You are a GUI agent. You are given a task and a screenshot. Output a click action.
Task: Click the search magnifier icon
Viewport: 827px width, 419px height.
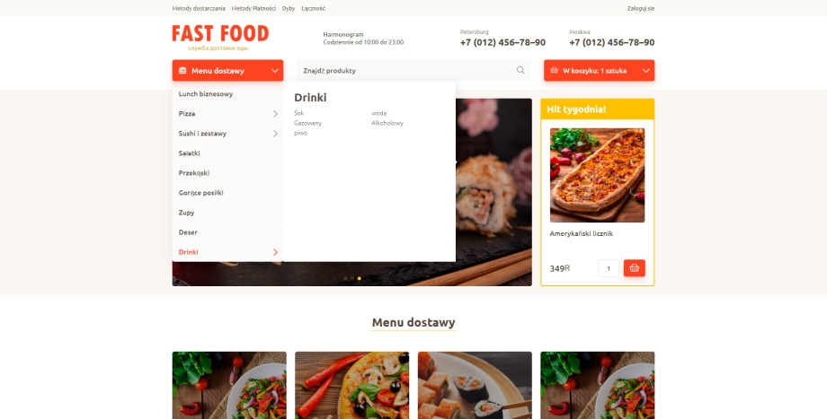point(520,70)
